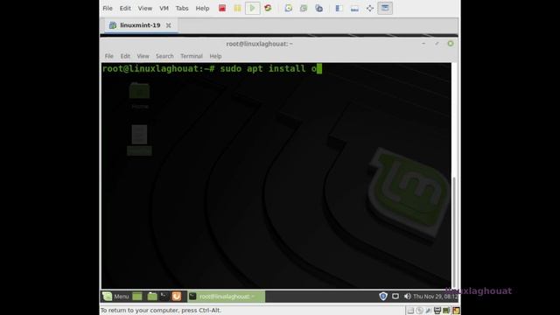Click the green play VM button
This screenshot has width=560, height=315.
tap(253, 8)
